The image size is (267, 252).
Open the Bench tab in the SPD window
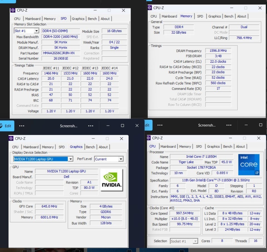point(92,19)
